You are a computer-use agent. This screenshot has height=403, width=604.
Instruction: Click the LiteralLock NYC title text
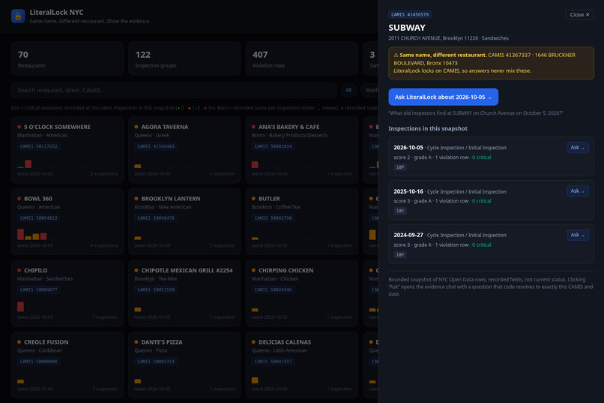pyautogui.click(x=56, y=12)
